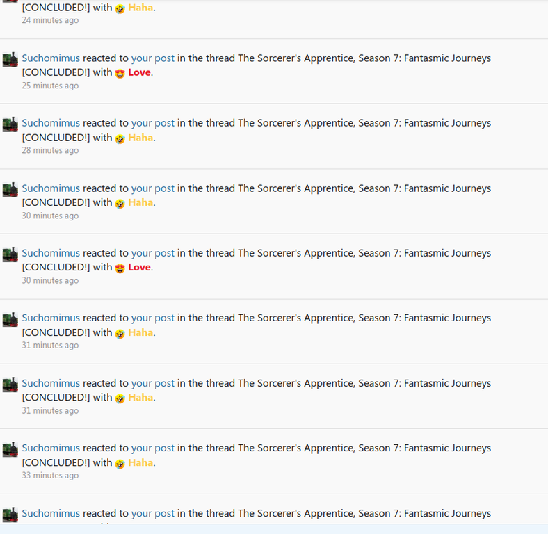Click the Haha emoji in 33 minutes ago alert
This screenshot has width=548, height=534.
click(x=120, y=464)
